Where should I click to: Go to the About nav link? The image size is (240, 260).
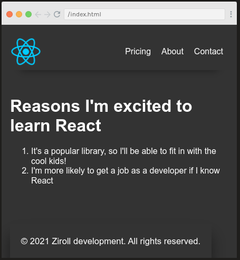(x=172, y=52)
